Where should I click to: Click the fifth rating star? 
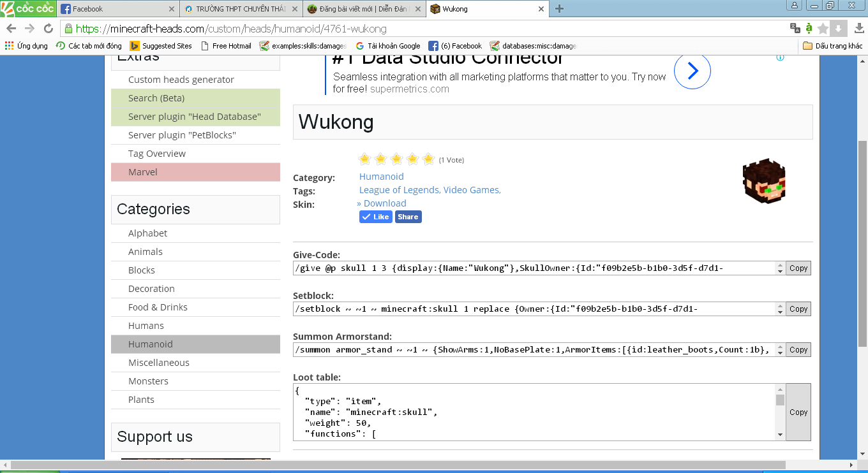[x=428, y=159]
